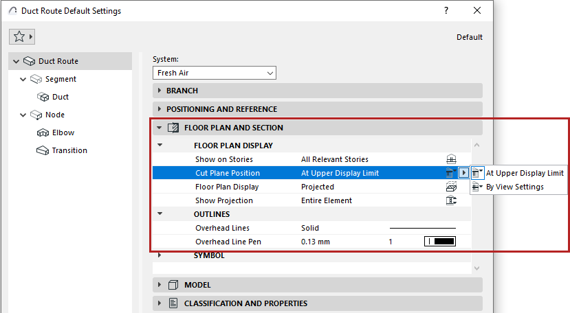Click the Overhead Line Pen color swatch
570x313 pixels.
pyautogui.click(x=440, y=242)
